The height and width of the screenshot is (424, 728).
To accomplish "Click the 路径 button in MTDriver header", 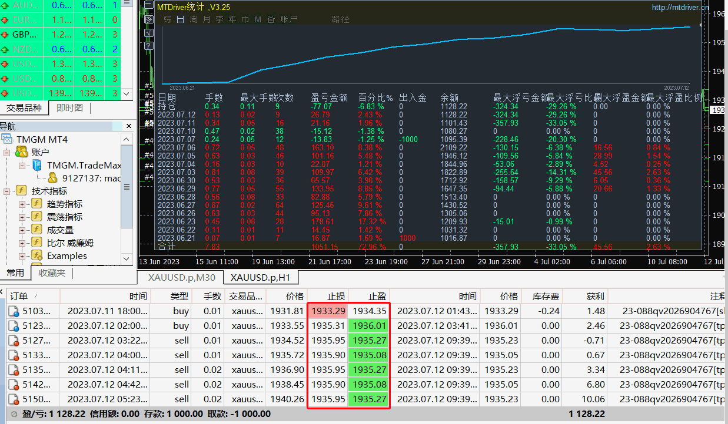I will 341,19.
